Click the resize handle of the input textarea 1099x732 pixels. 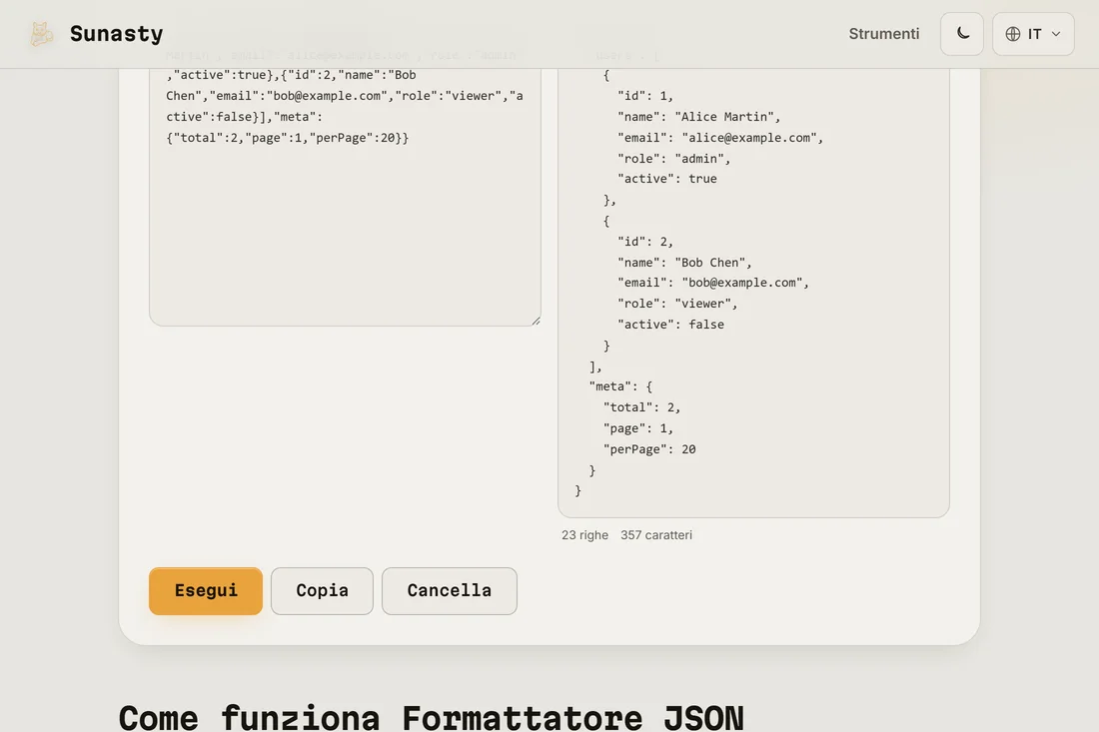[537, 321]
